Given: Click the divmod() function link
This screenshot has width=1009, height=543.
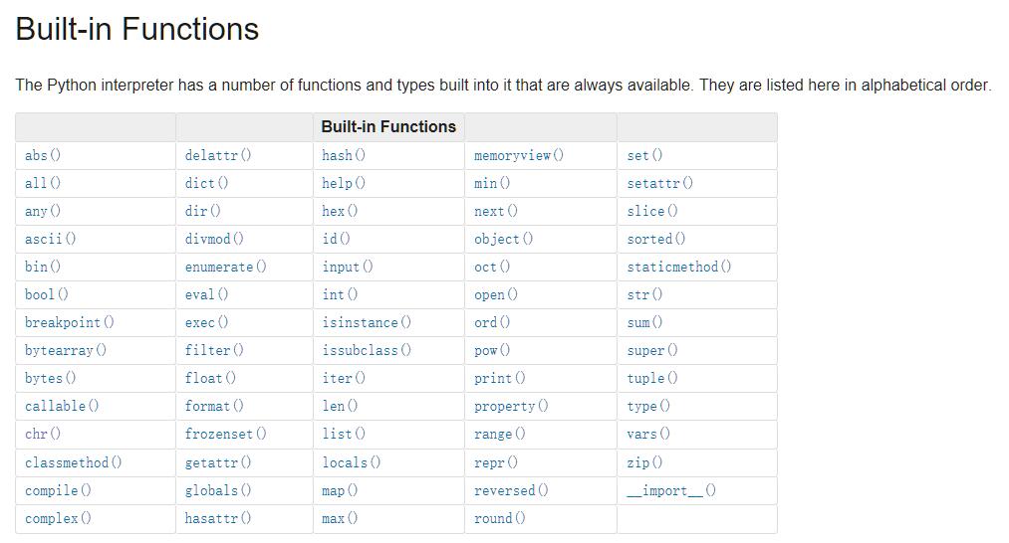Looking at the screenshot, I should coord(214,239).
